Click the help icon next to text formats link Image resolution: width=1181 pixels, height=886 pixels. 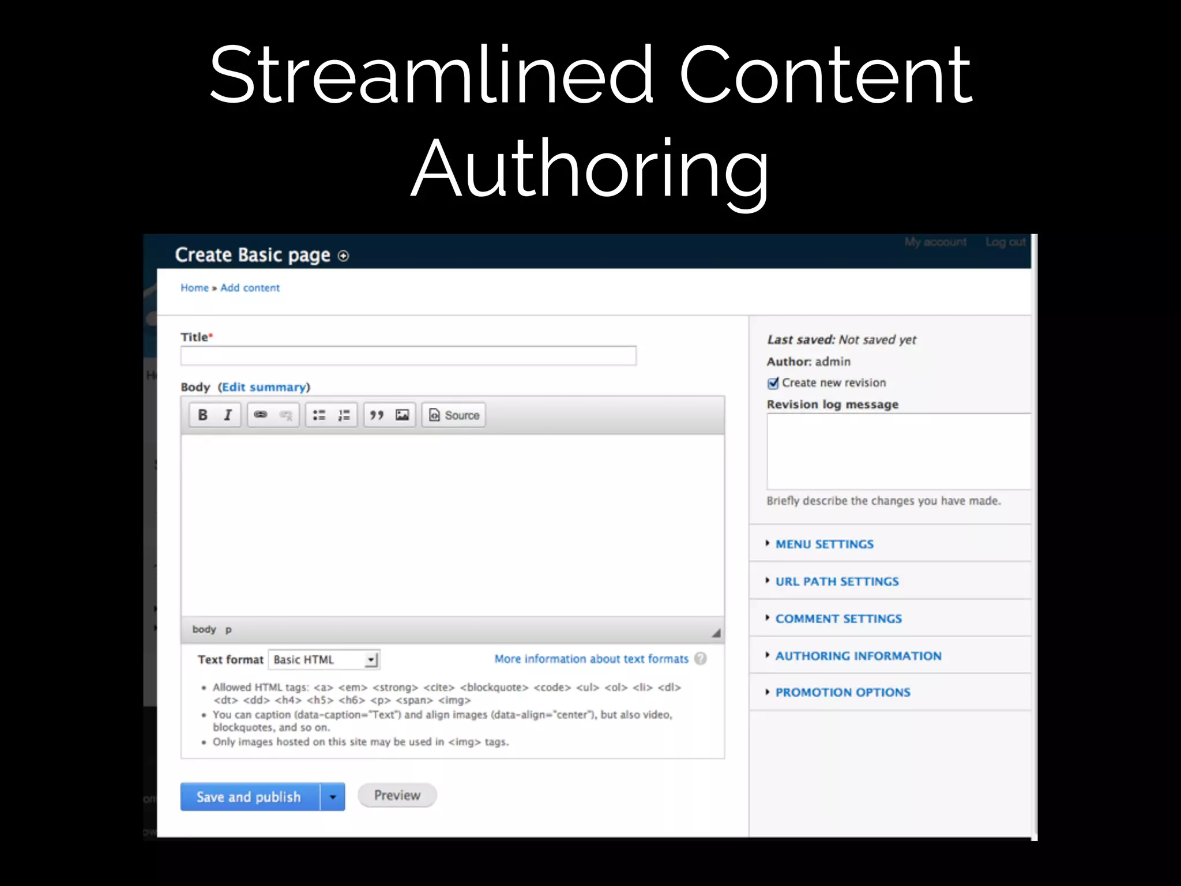[x=701, y=659]
